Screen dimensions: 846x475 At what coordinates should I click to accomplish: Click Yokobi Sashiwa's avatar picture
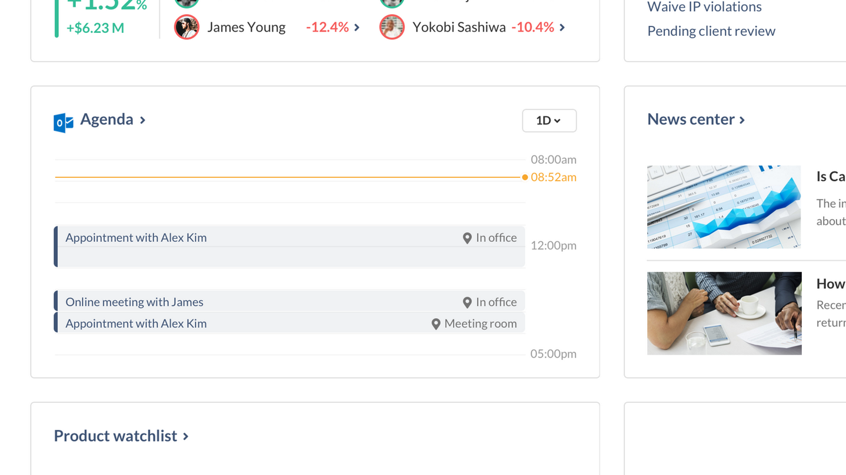point(392,27)
